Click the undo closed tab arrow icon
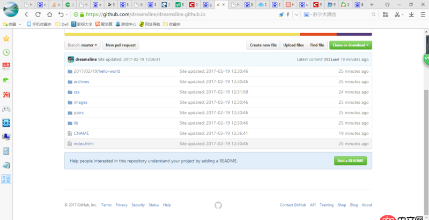This screenshot has width=429, height=220. point(61,14)
